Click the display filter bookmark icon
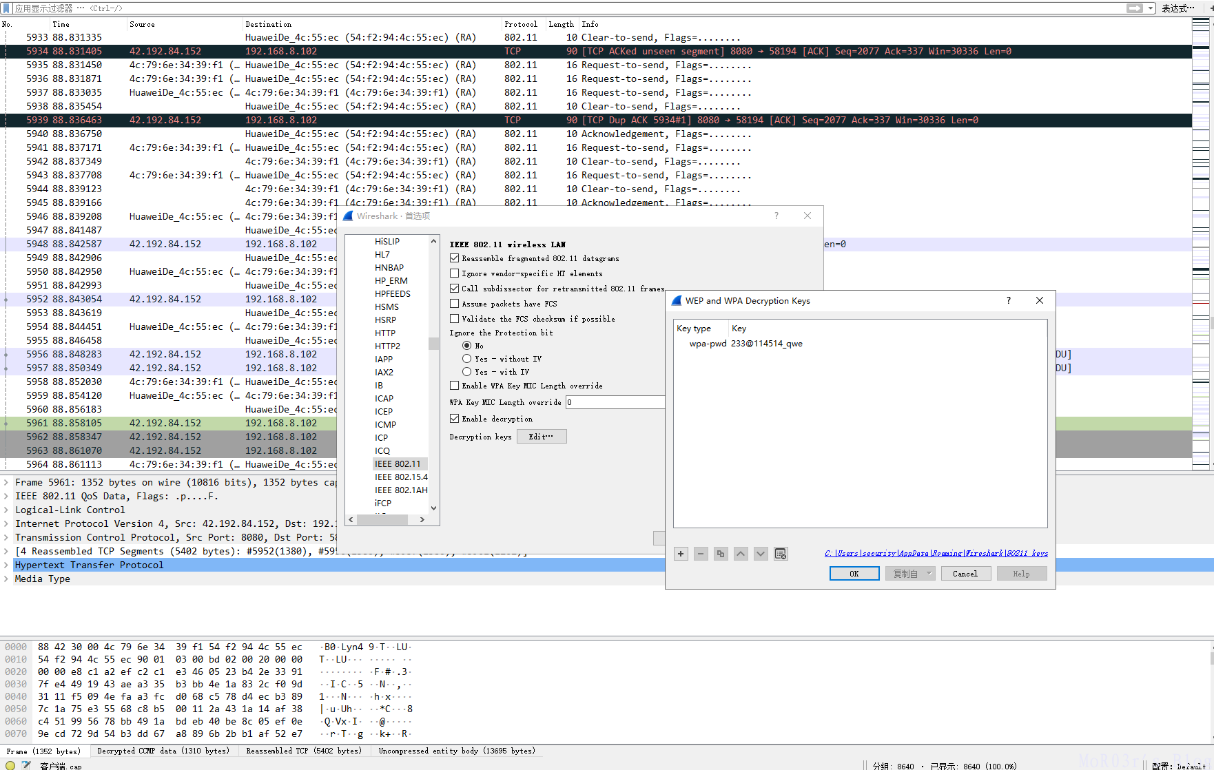The image size is (1214, 770). point(7,8)
